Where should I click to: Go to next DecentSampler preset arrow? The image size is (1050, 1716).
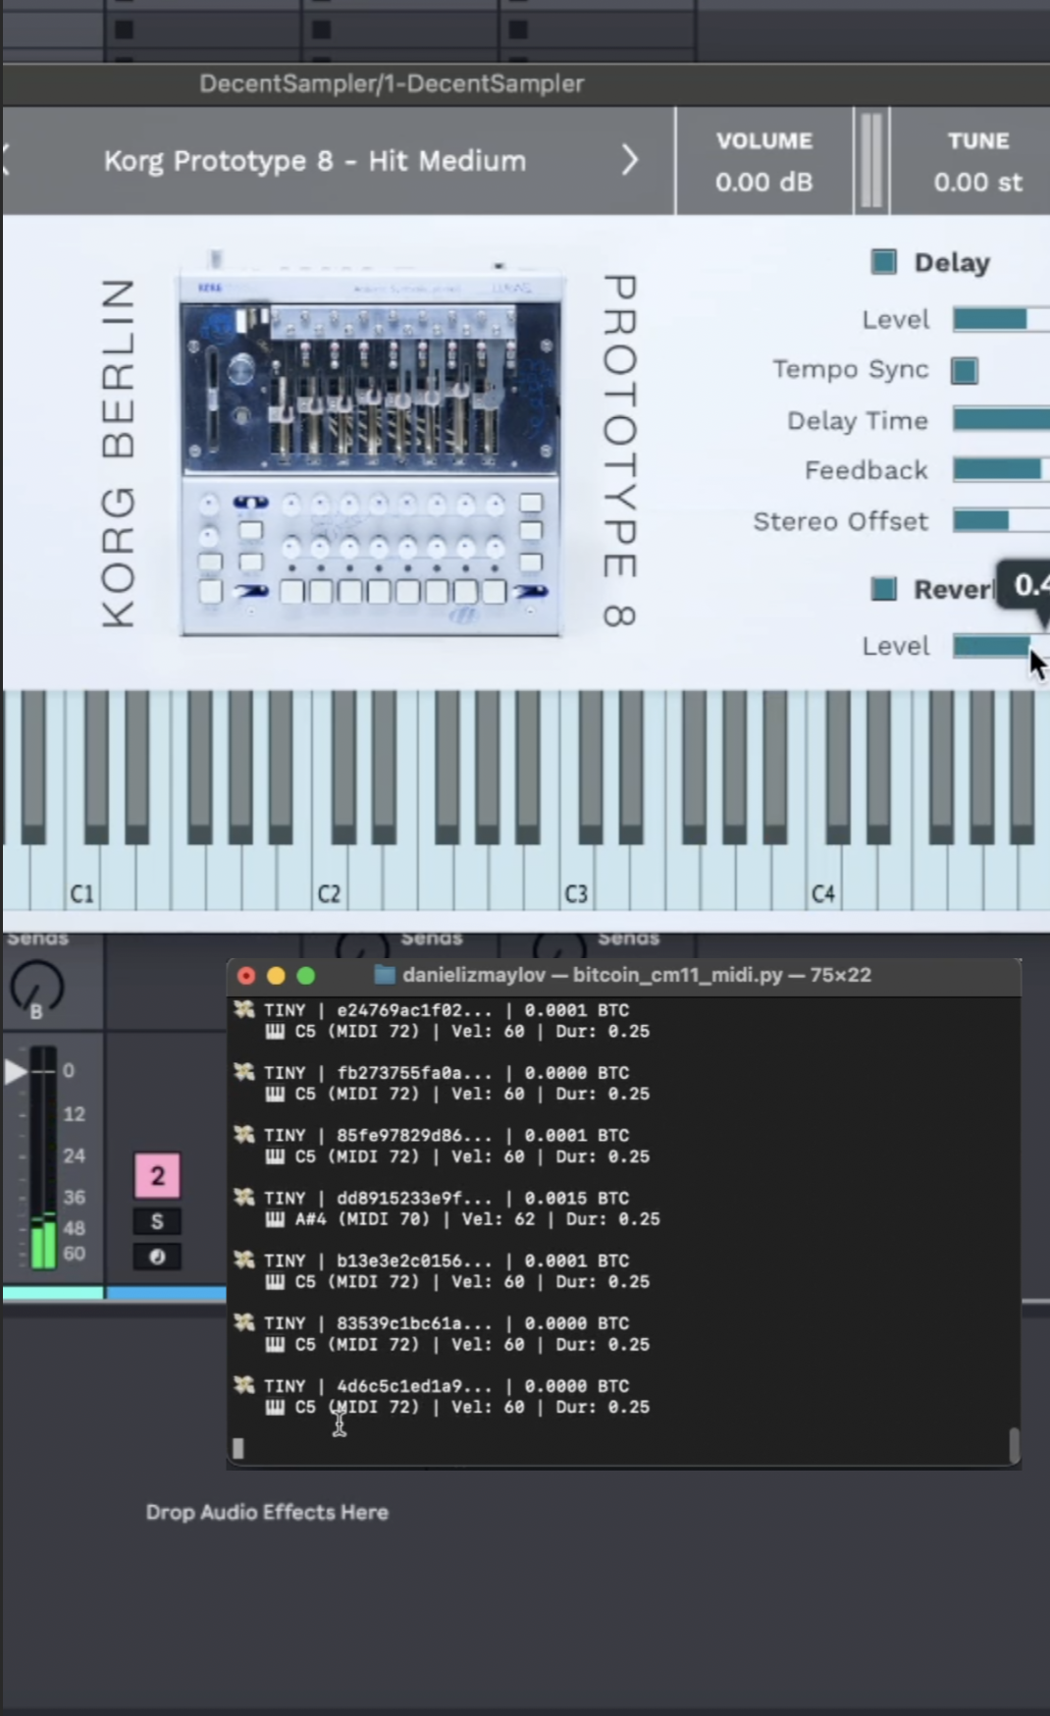[x=630, y=160]
